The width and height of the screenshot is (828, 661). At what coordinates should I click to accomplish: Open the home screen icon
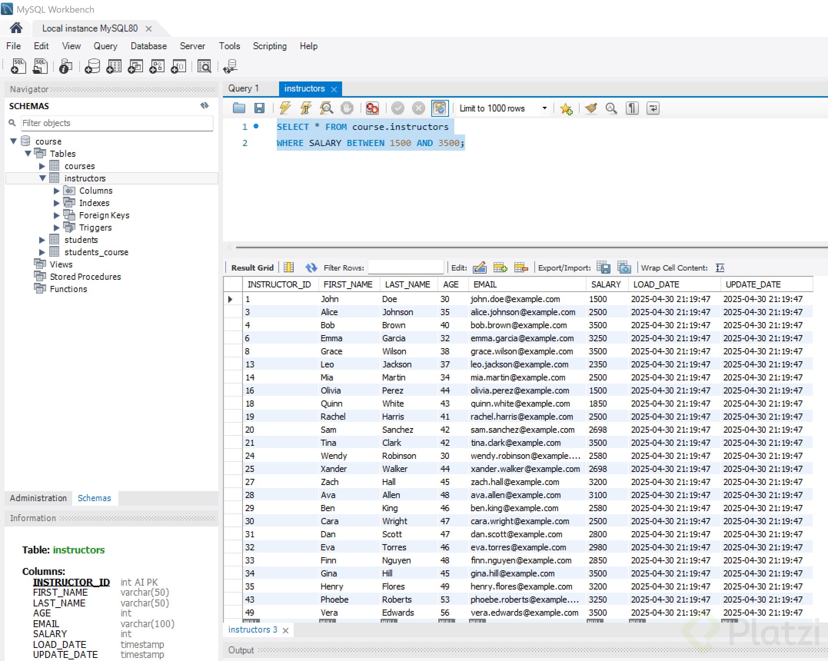pyautogui.click(x=16, y=28)
